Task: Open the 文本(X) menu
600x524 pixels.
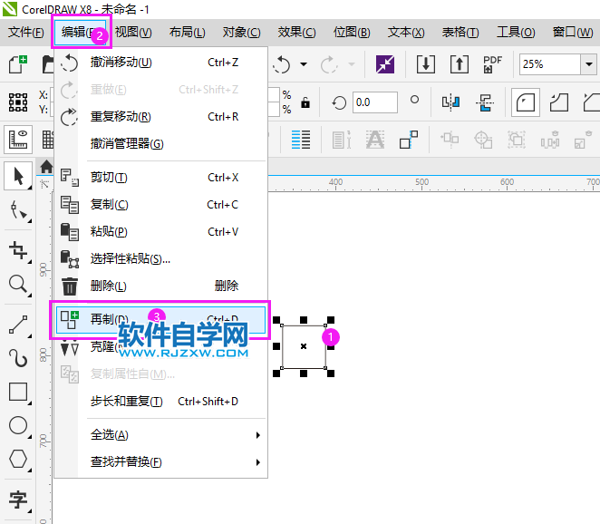Action: [x=406, y=32]
